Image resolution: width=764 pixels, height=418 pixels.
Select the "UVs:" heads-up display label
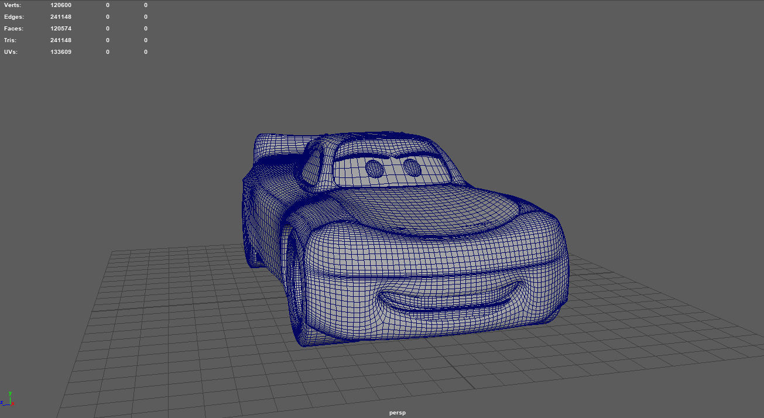11,52
